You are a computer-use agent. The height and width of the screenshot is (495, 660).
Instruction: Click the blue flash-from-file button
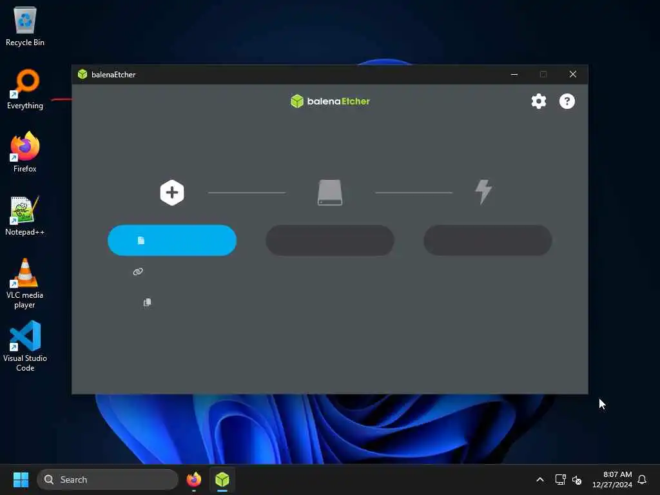coord(172,240)
